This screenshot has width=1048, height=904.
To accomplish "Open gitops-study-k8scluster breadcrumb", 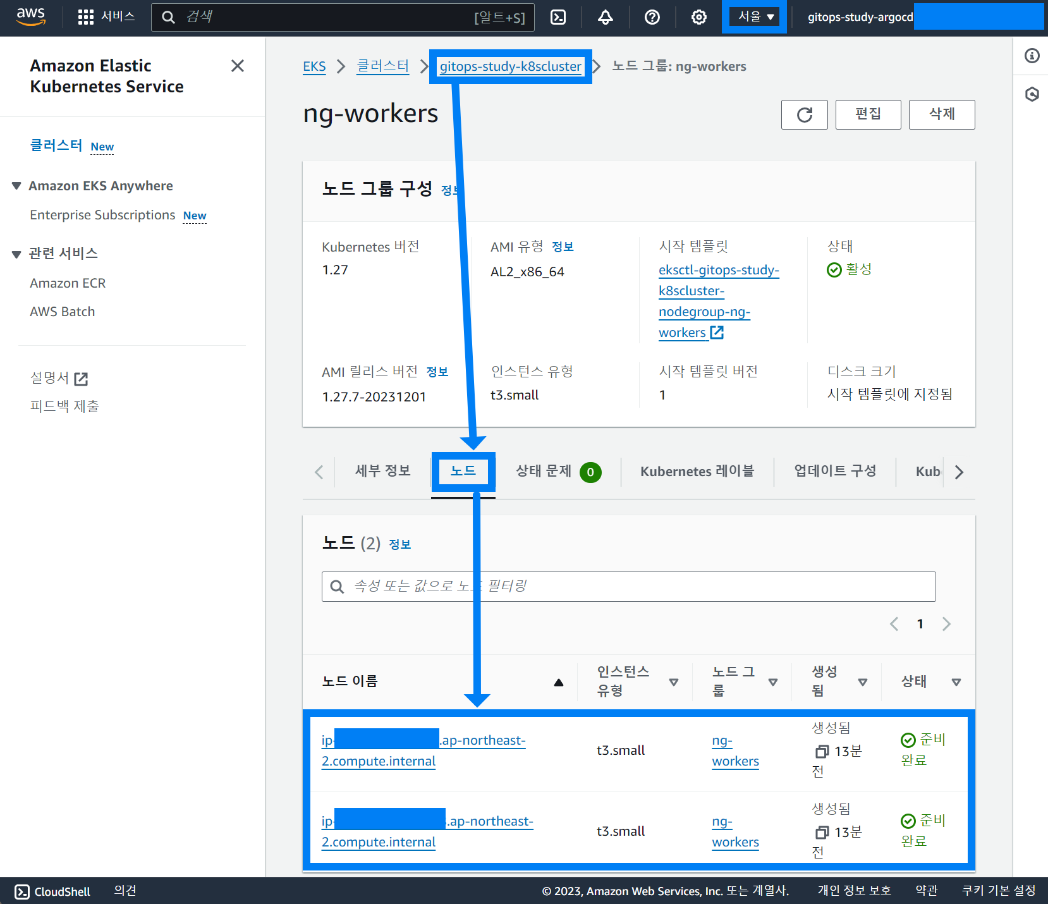I will pyautogui.click(x=511, y=66).
